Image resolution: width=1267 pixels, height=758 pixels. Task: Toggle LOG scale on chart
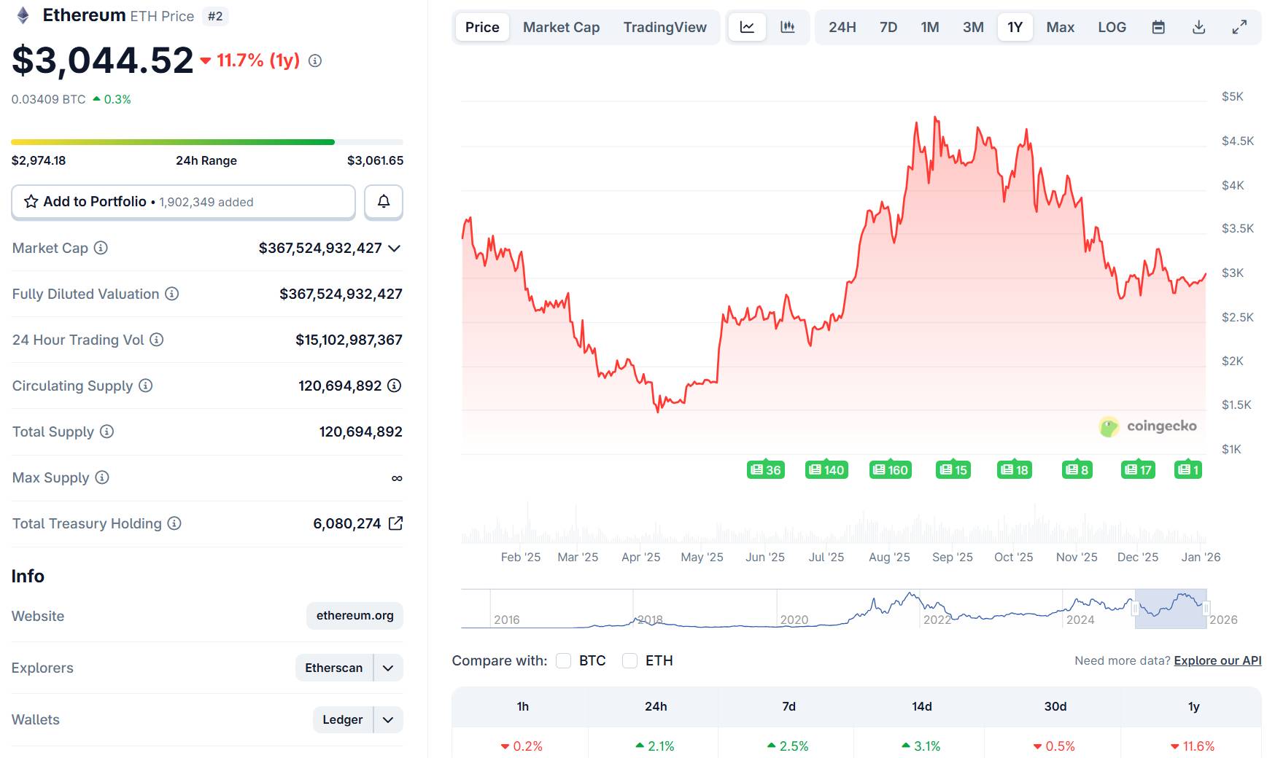point(1112,28)
